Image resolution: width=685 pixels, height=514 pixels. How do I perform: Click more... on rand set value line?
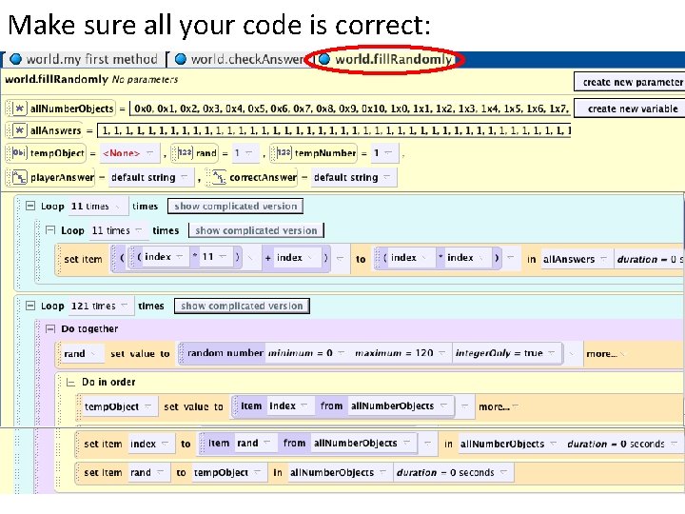(605, 353)
